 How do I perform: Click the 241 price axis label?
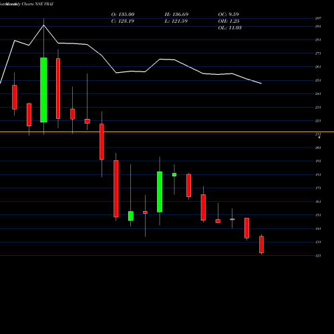click(x=318, y=94)
